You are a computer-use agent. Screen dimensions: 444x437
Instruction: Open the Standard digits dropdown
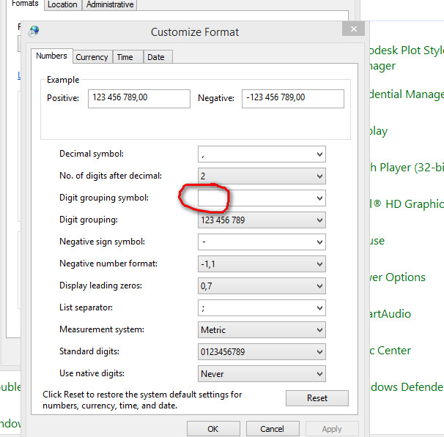pyautogui.click(x=262, y=351)
